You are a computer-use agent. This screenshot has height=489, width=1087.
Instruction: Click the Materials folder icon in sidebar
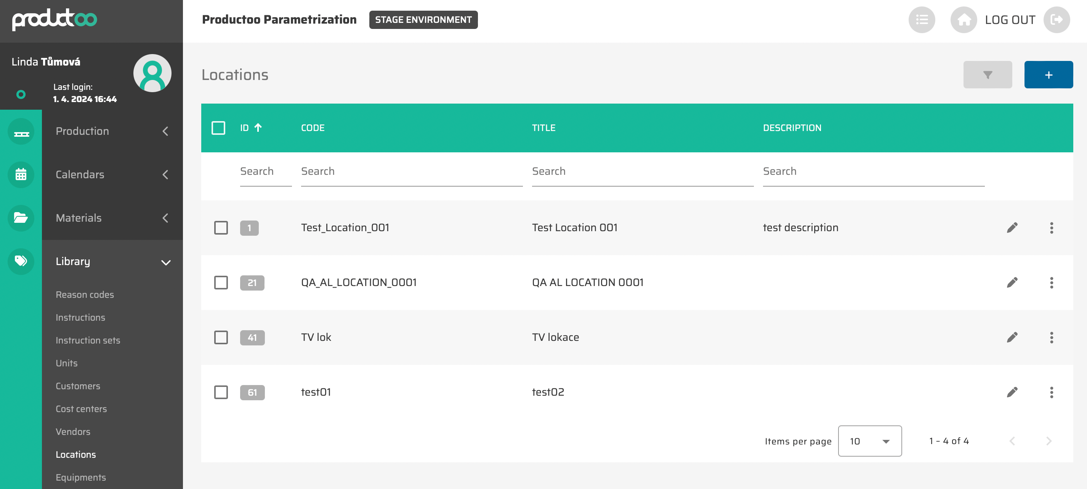(21, 218)
